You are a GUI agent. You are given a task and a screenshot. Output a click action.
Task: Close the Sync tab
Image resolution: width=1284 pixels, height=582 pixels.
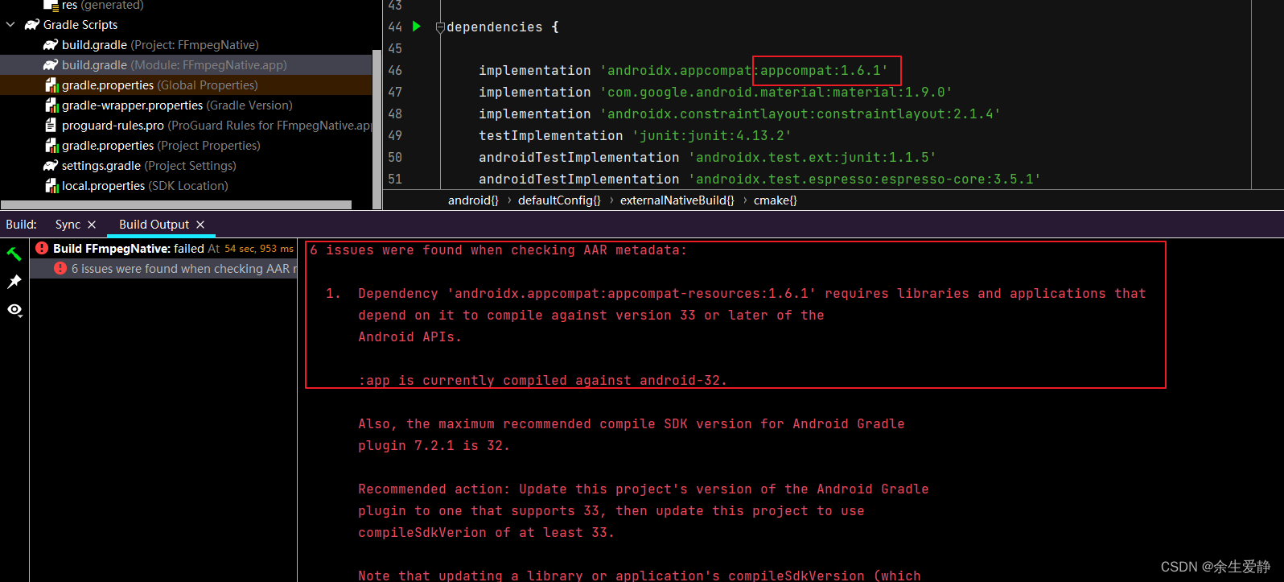[92, 225]
